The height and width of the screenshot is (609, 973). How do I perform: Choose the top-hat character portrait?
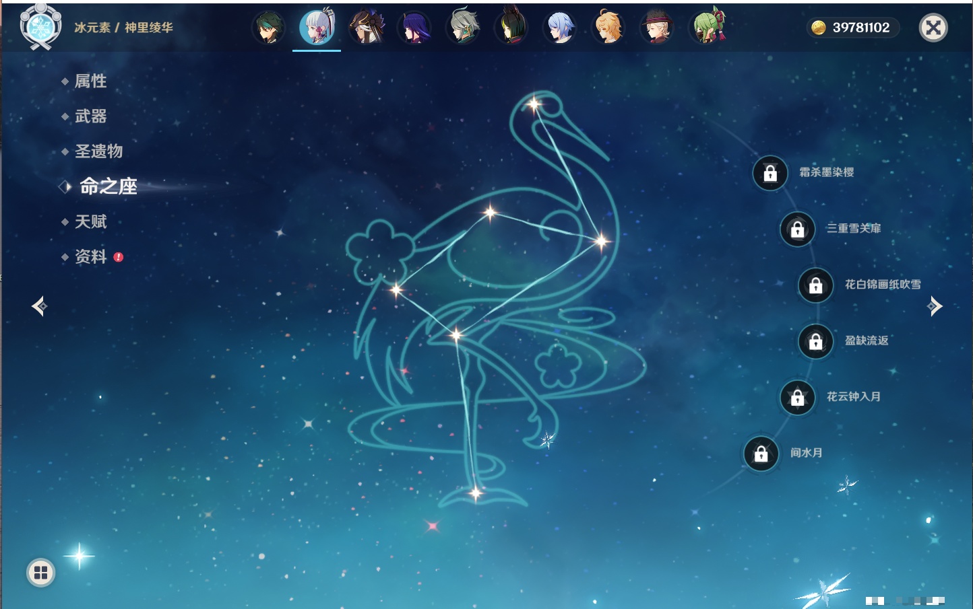coord(657,28)
